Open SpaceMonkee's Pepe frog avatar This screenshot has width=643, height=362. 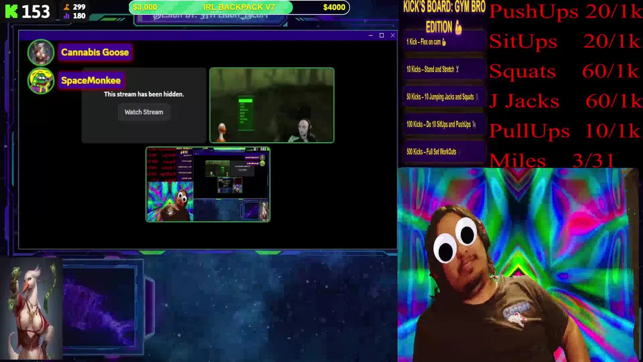41,81
